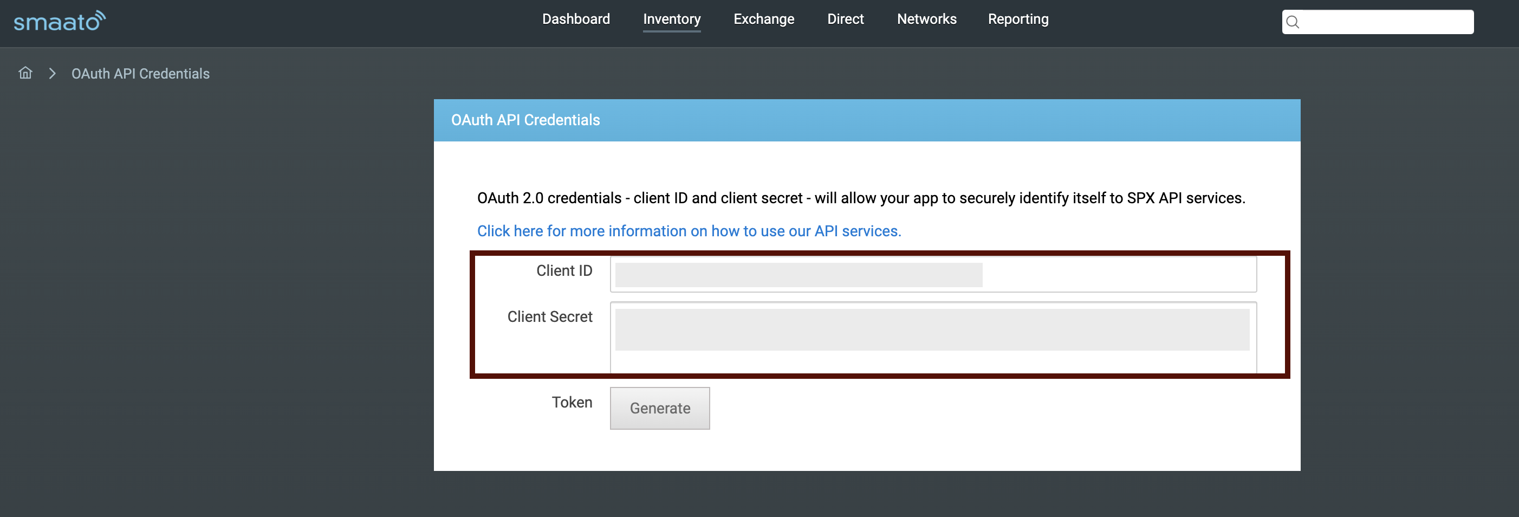Open the Dashboard page
The image size is (1519, 517).
(575, 18)
